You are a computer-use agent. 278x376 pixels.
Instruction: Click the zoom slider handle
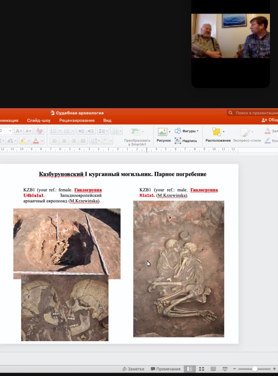[x=254, y=369]
